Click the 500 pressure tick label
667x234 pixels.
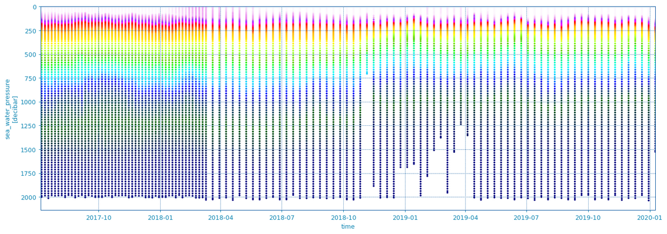(x=31, y=54)
